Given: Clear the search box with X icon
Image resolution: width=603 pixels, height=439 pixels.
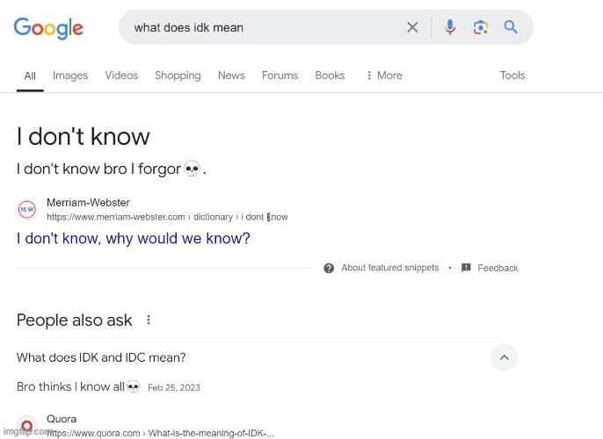Looking at the screenshot, I should pyautogui.click(x=412, y=27).
